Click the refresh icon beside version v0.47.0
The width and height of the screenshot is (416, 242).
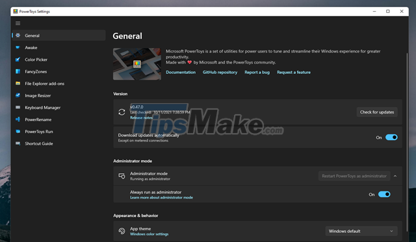[122, 112]
